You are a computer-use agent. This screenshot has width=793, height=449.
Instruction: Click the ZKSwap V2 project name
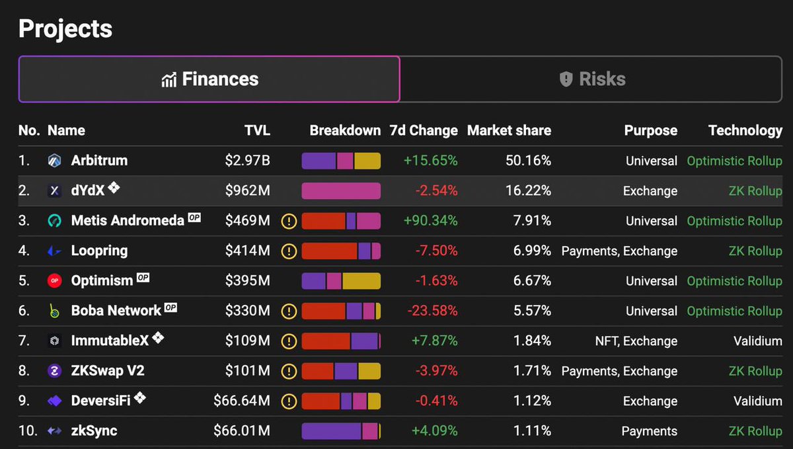pos(107,371)
